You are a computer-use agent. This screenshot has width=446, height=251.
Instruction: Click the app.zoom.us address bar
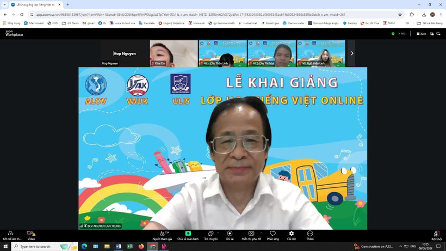(216, 15)
